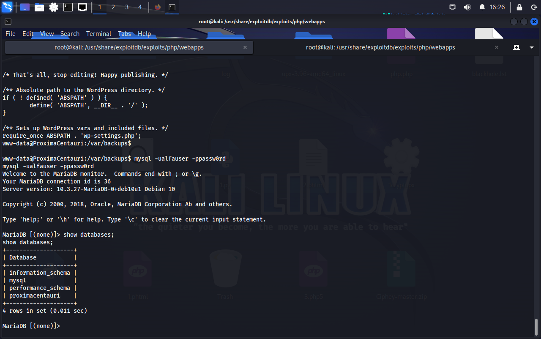Select the active terminal taskbar item
Screen dimensions: 541x339
172,7
